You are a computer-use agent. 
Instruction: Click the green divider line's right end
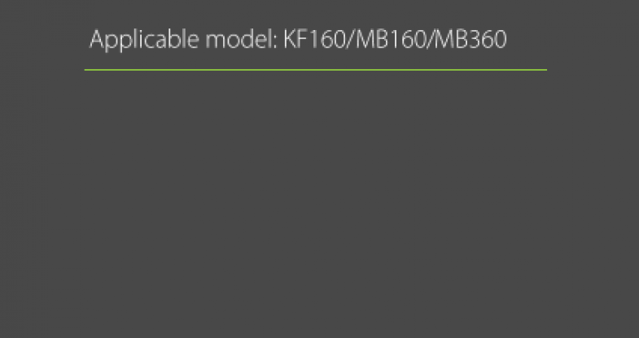[x=545, y=70]
